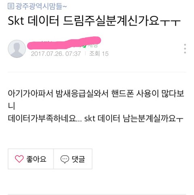
Task: Click the post timestamp 2017.07.26. 07:37
Action: (56, 54)
